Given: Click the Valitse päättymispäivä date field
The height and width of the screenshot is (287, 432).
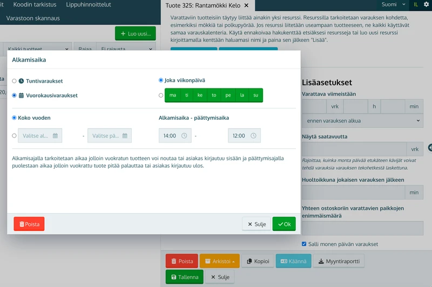Looking at the screenshot, I should tap(110, 135).
